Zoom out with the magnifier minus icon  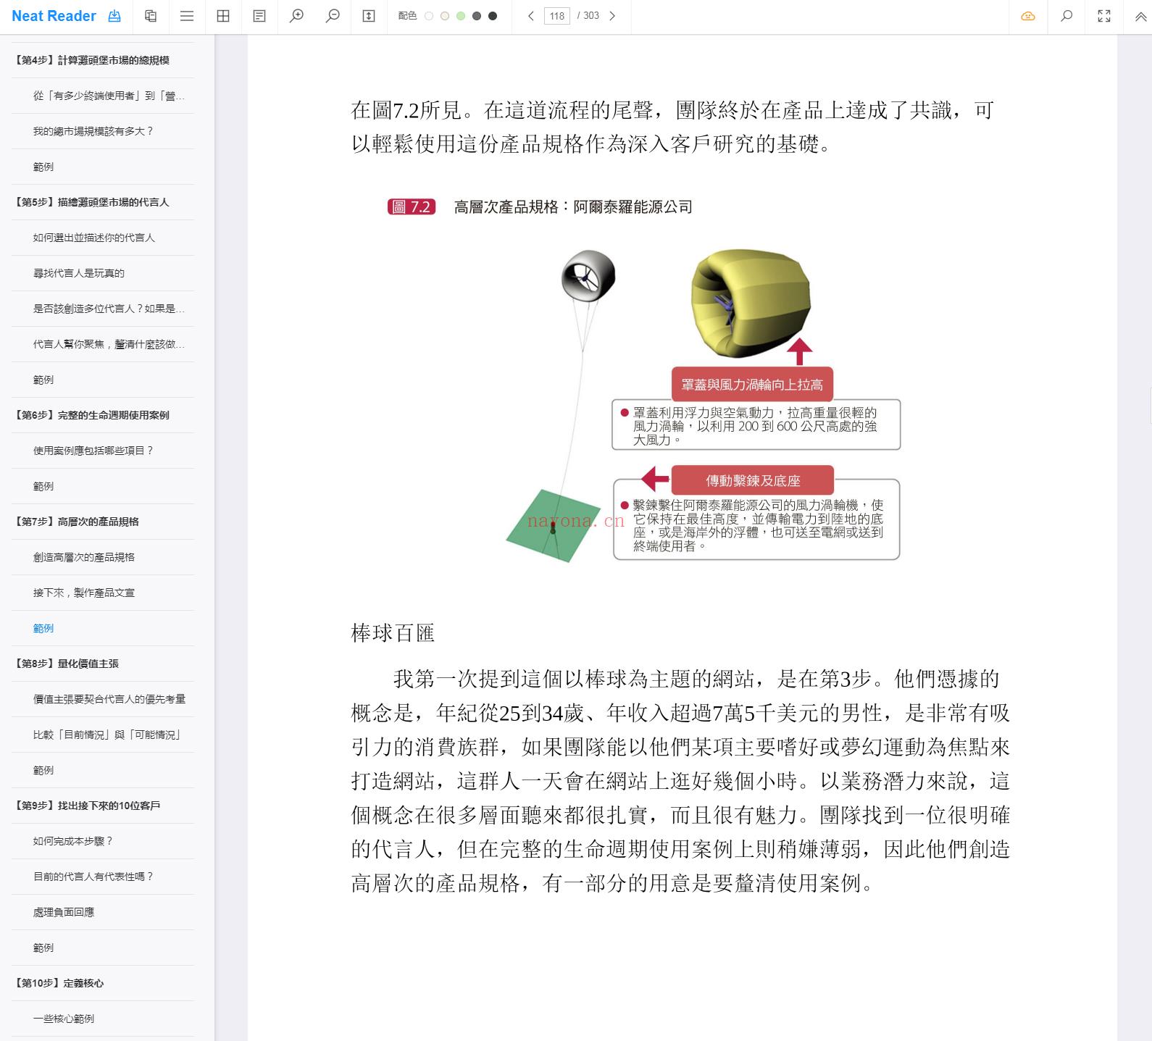[x=333, y=16]
